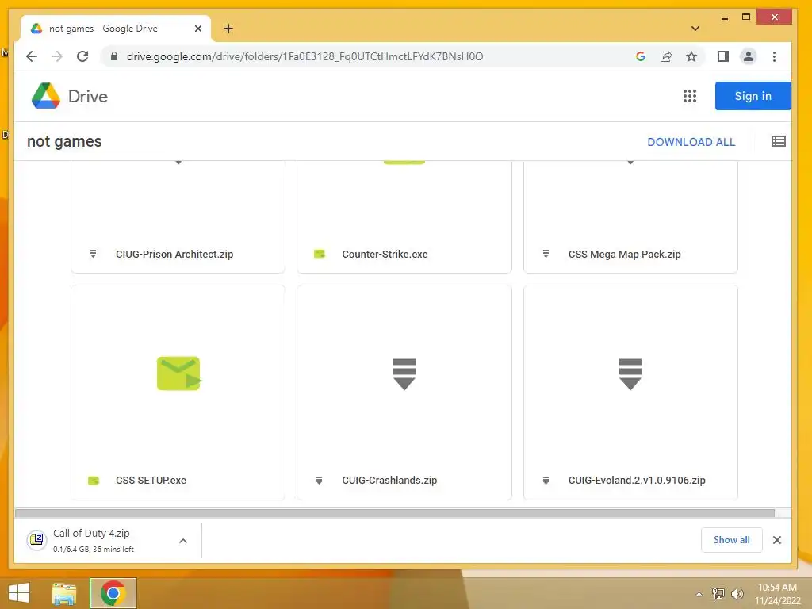Image resolution: width=812 pixels, height=609 pixels.
Task: Click the padlock site info icon
Action: click(x=114, y=56)
